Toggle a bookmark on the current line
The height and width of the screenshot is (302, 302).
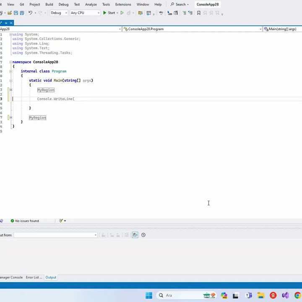(x=198, y=13)
